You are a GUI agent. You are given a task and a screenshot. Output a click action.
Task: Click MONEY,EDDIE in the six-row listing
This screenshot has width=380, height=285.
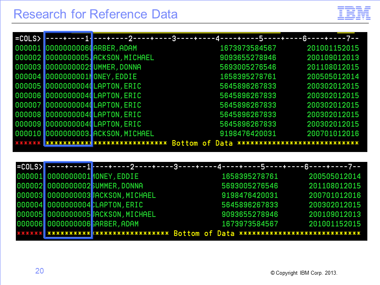(x=115, y=176)
